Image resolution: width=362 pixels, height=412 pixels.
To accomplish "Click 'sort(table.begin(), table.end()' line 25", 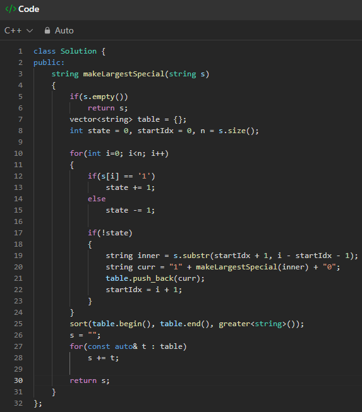I will click(187, 324).
